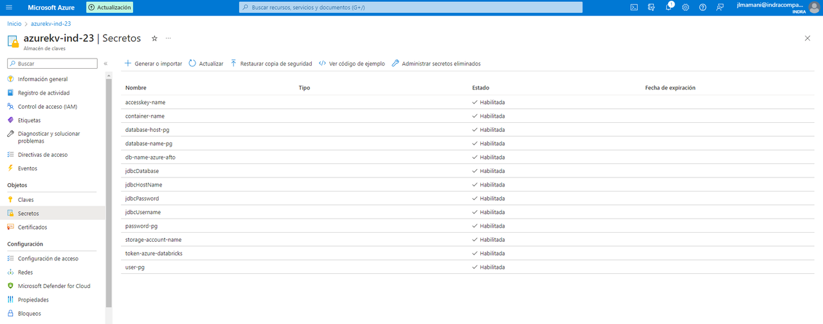
Task: Close the Secretos blade
Action: coord(808,39)
